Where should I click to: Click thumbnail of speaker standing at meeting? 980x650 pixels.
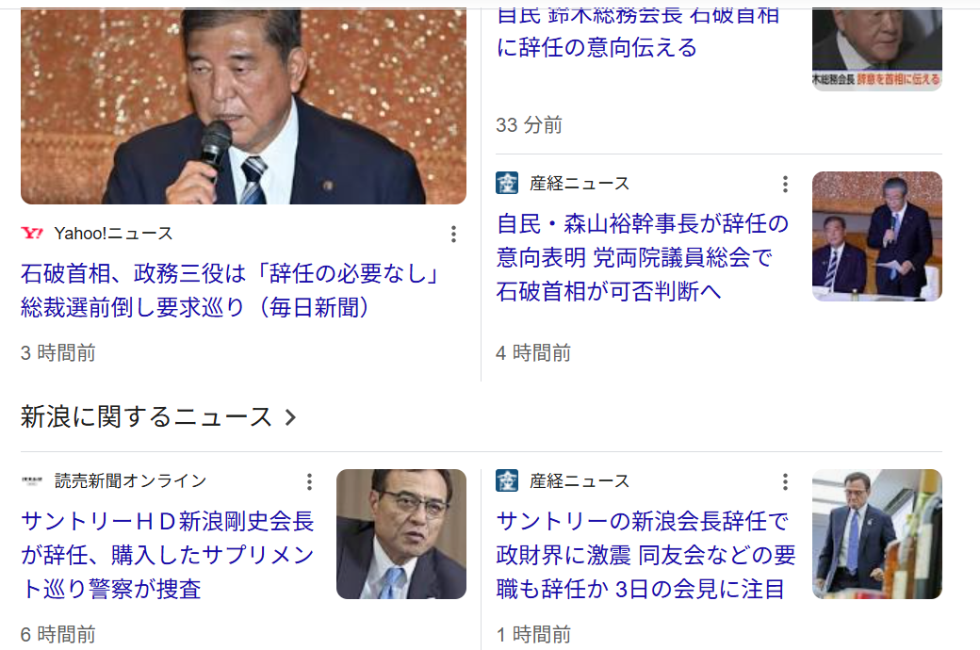click(877, 236)
